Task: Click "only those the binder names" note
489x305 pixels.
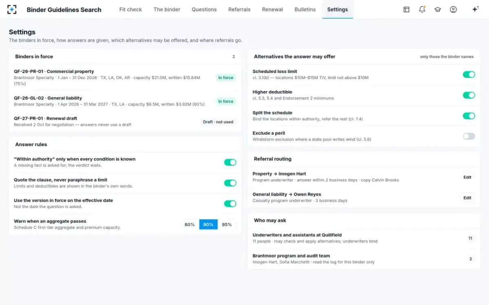Action: coord(447,57)
